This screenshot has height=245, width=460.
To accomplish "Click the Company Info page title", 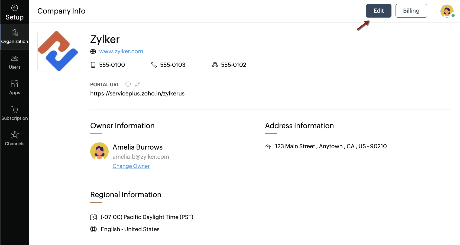I will [61, 11].
